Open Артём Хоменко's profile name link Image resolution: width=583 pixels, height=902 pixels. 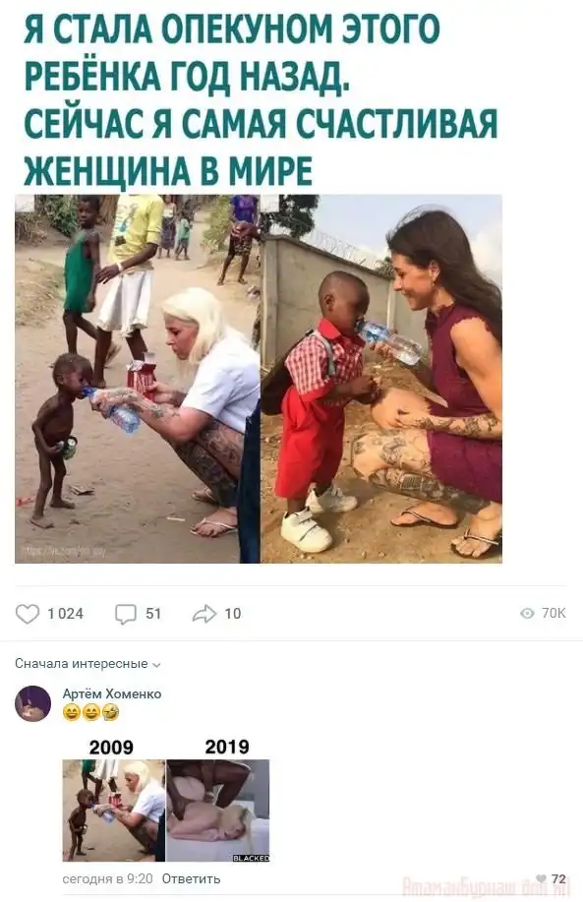[111, 693]
